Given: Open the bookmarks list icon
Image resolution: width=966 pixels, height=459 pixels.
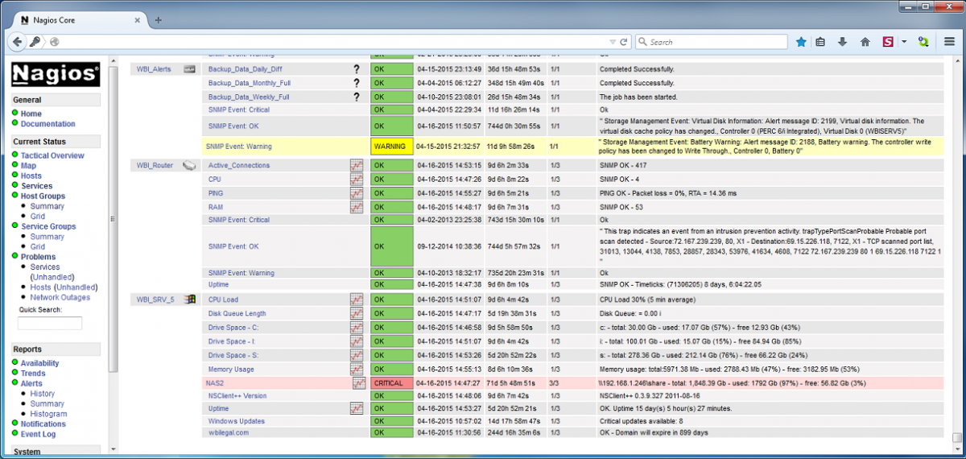Looking at the screenshot, I should (x=821, y=42).
